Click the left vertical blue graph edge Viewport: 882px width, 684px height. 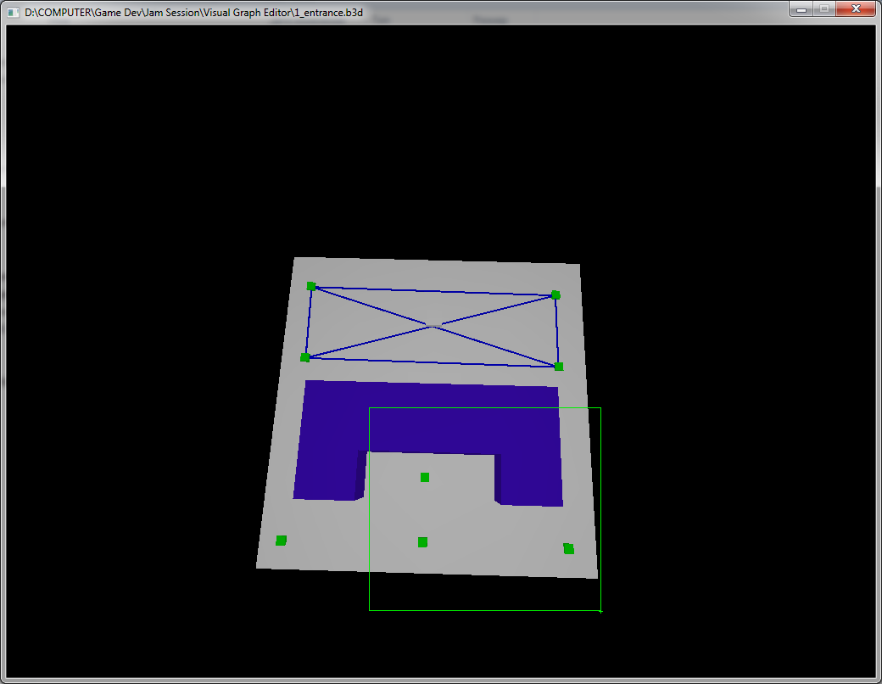[x=308, y=322]
